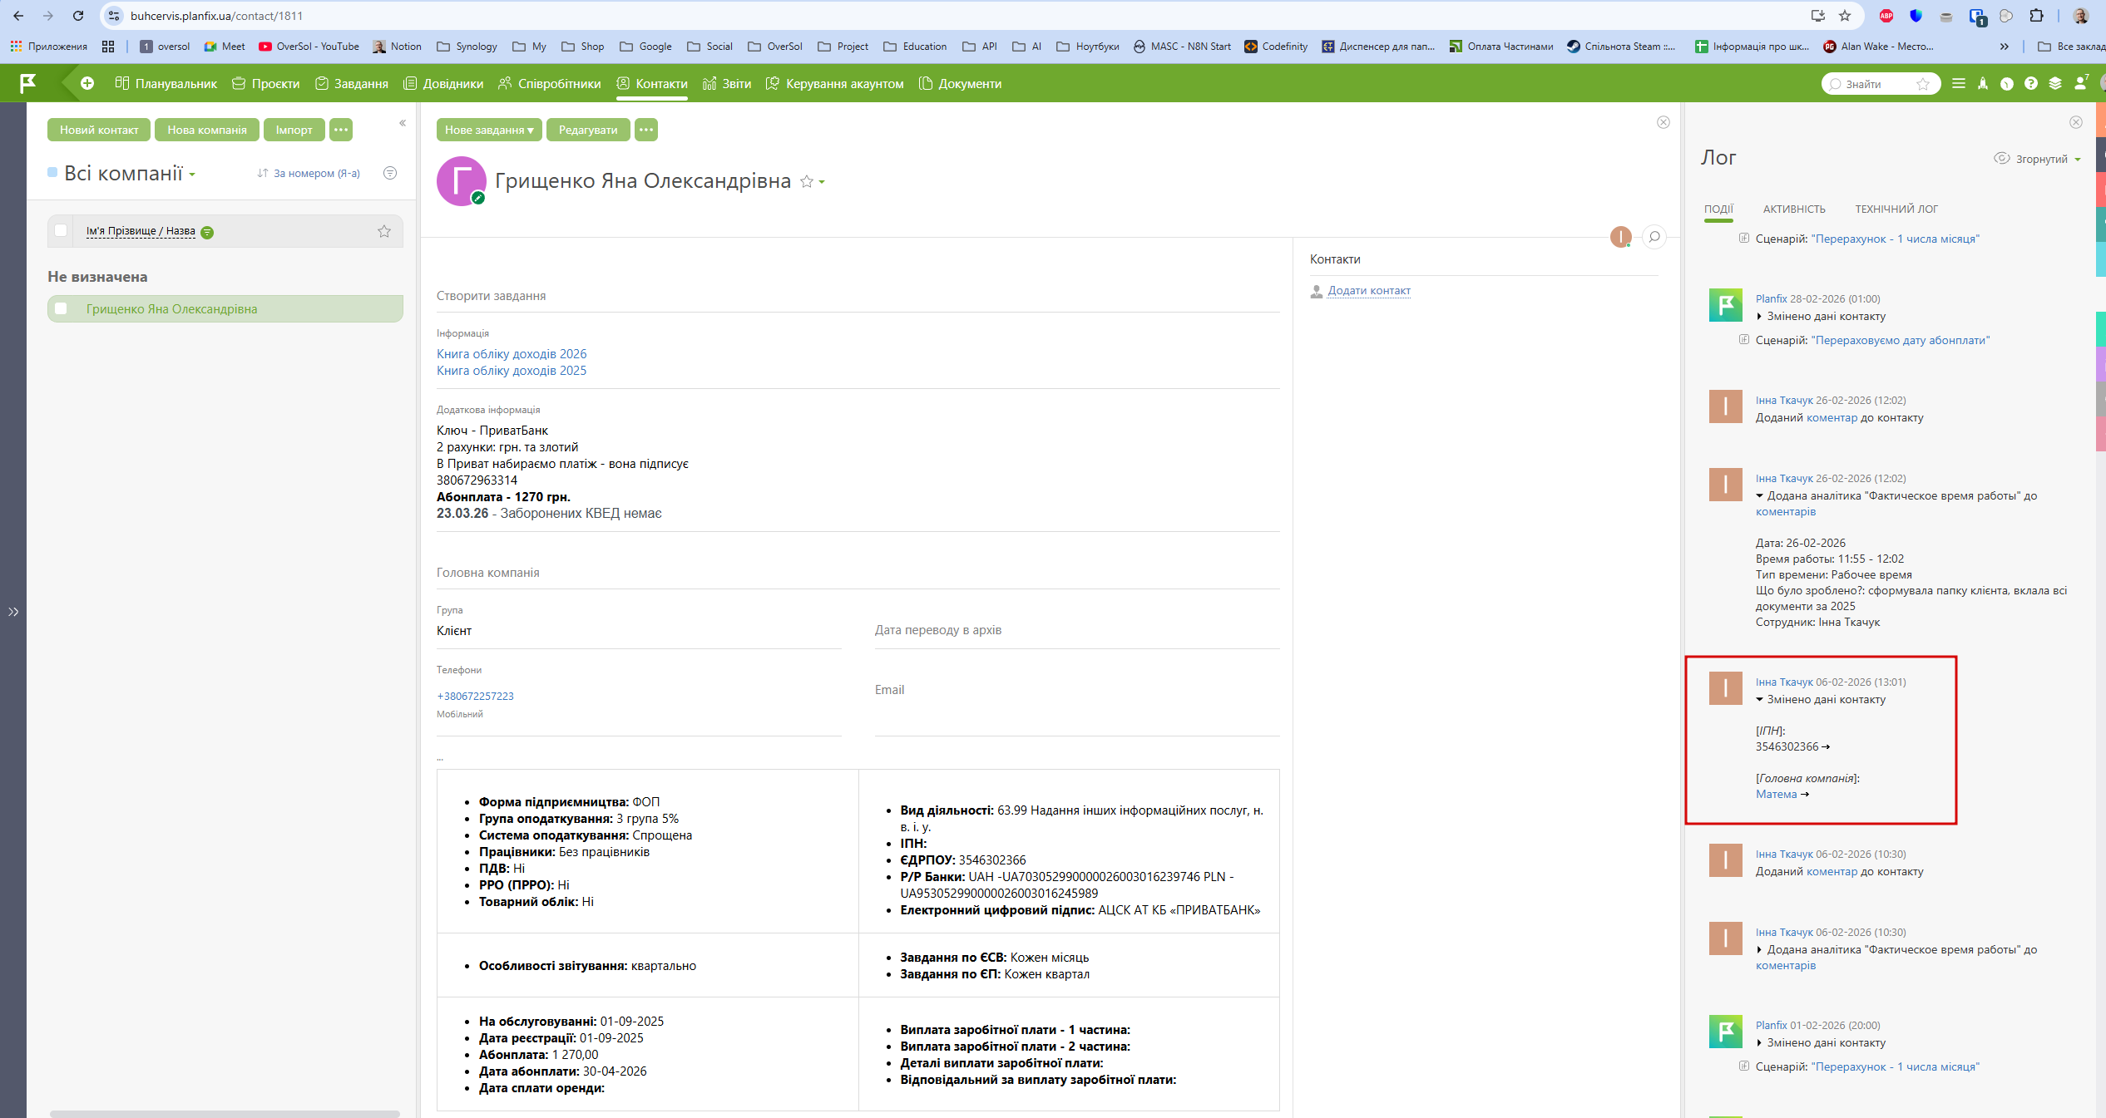Click the Редагувати button

(x=587, y=130)
